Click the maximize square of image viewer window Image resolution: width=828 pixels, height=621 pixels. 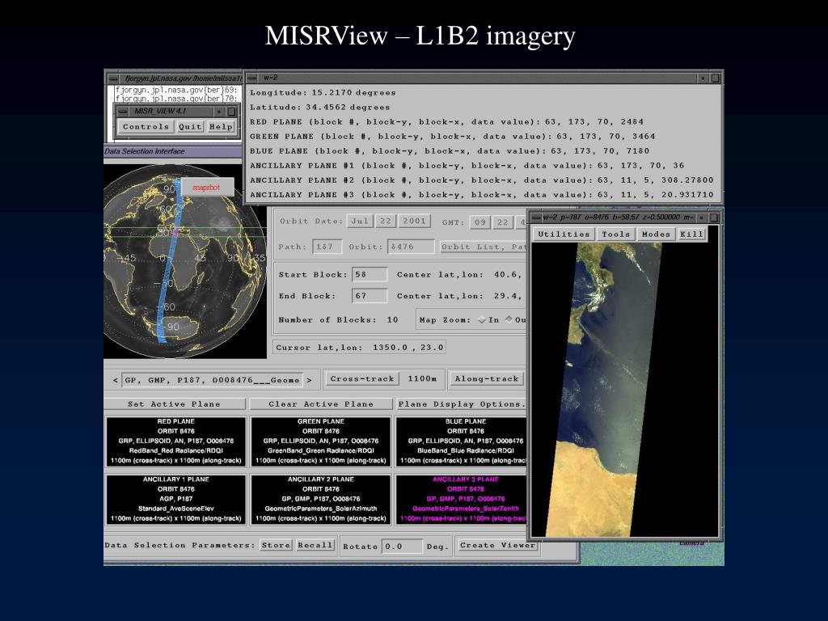pyautogui.click(x=714, y=218)
